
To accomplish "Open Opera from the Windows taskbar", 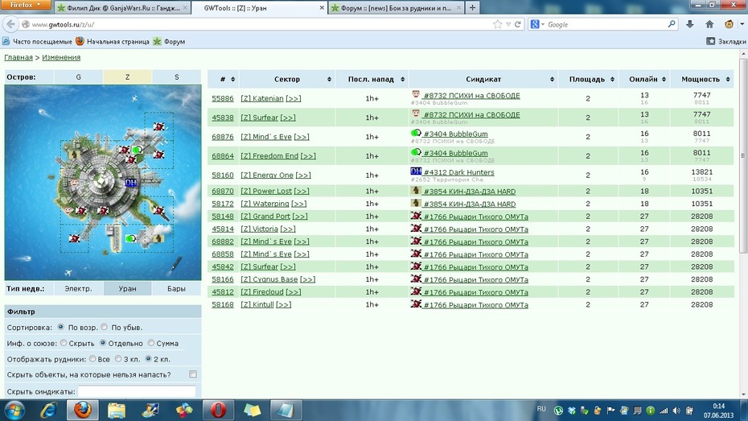I will [218, 410].
